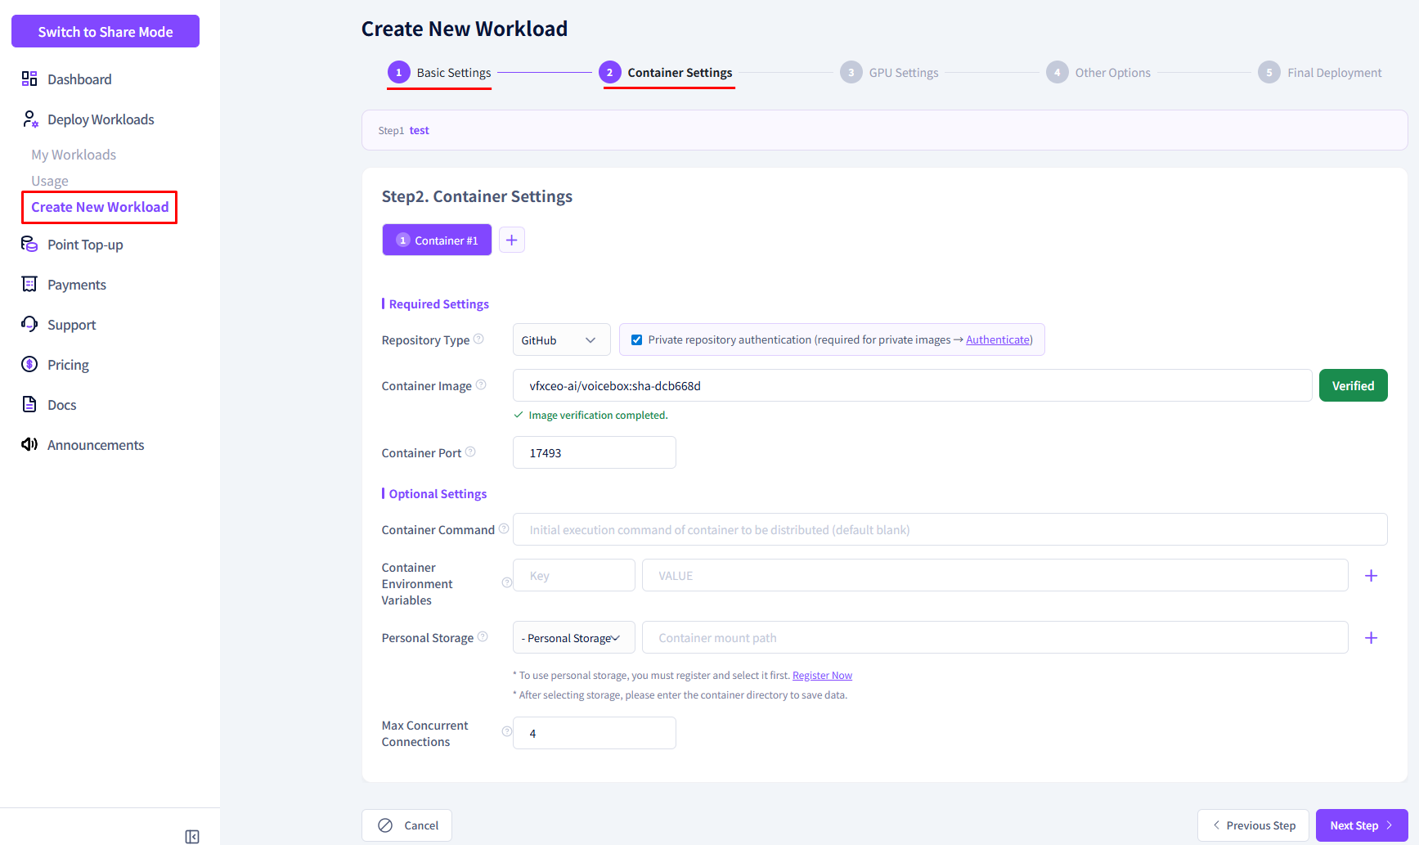The width and height of the screenshot is (1419, 845).
Task: Add another environment variable row
Action: pyautogui.click(x=1372, y=576)
